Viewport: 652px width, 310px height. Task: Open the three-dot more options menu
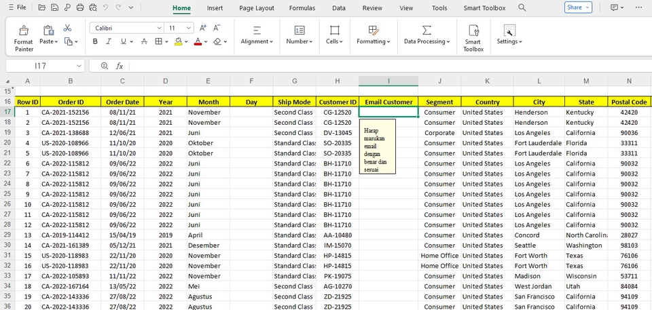click(638, 7)
